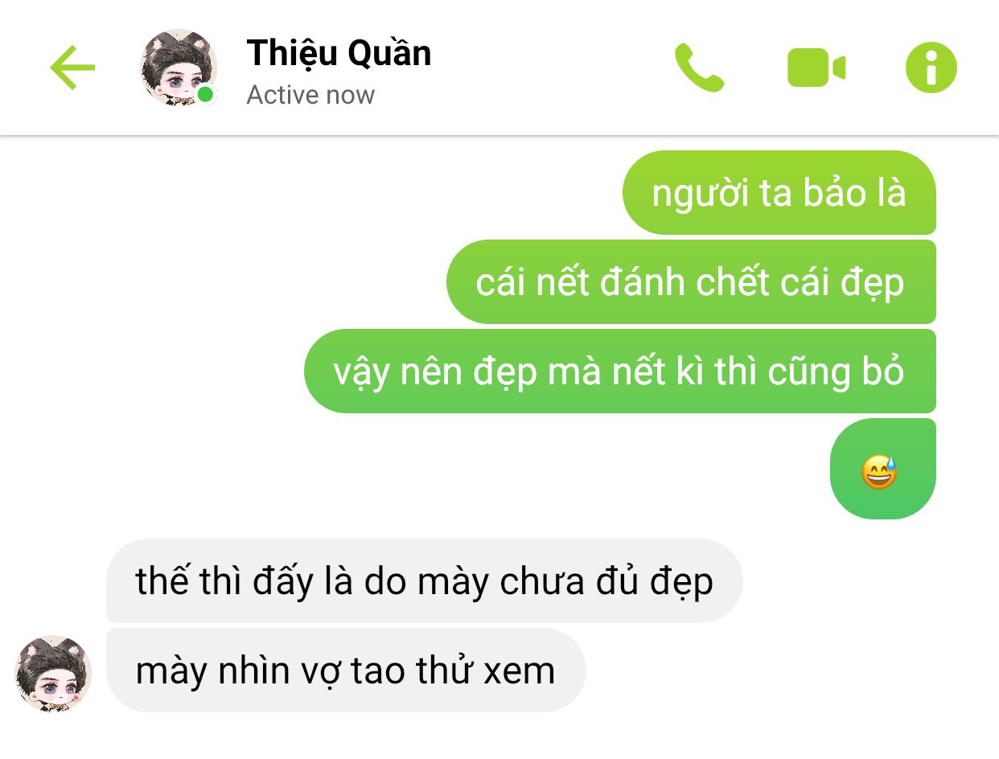
Task: Tap the "Active now" status text
Action: click(310, 95)
